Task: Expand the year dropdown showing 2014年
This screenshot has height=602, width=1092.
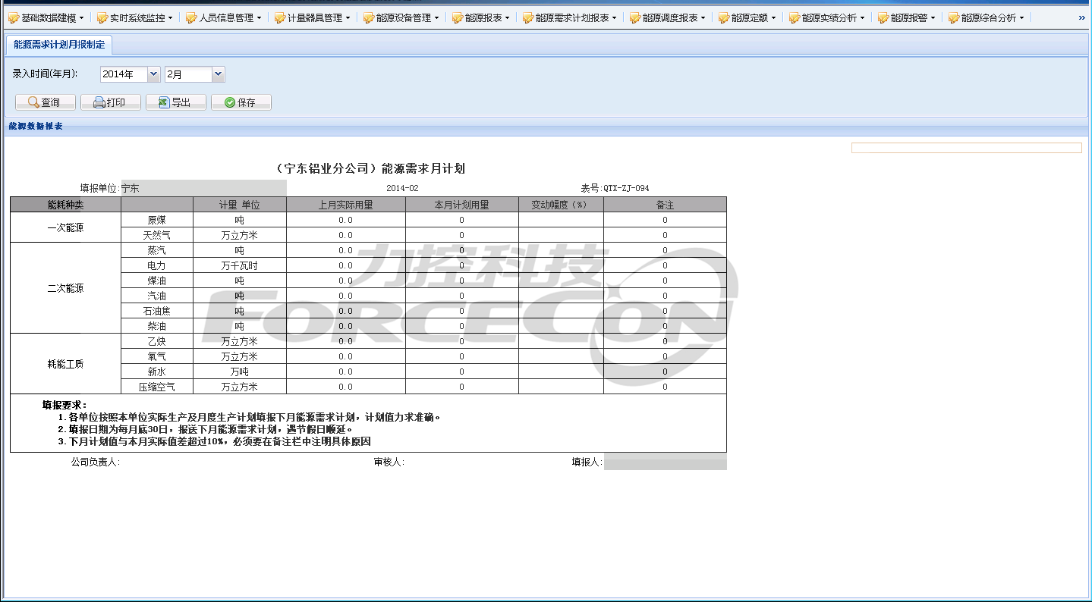Action: (153, 74)
